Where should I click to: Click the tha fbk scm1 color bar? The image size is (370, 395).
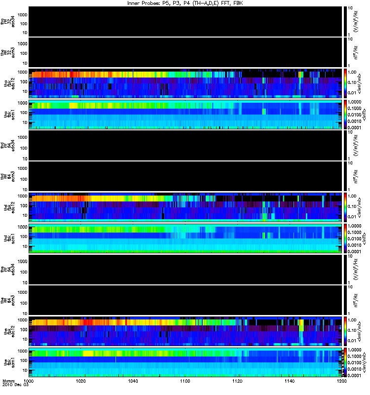click(345, 115)
